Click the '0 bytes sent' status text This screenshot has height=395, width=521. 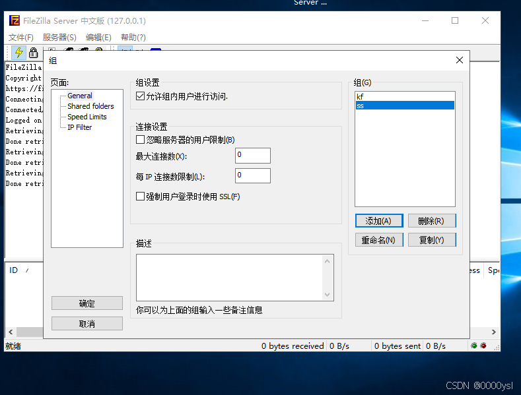(x=398, y=346)
